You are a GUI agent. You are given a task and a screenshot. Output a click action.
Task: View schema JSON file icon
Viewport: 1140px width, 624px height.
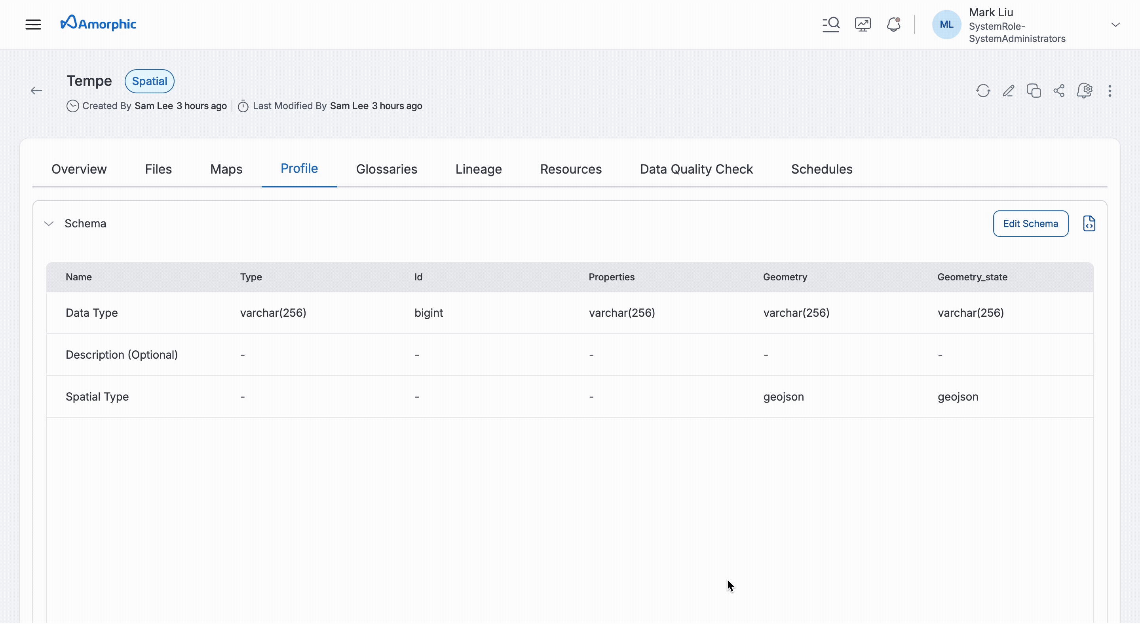pos(1089,224)
